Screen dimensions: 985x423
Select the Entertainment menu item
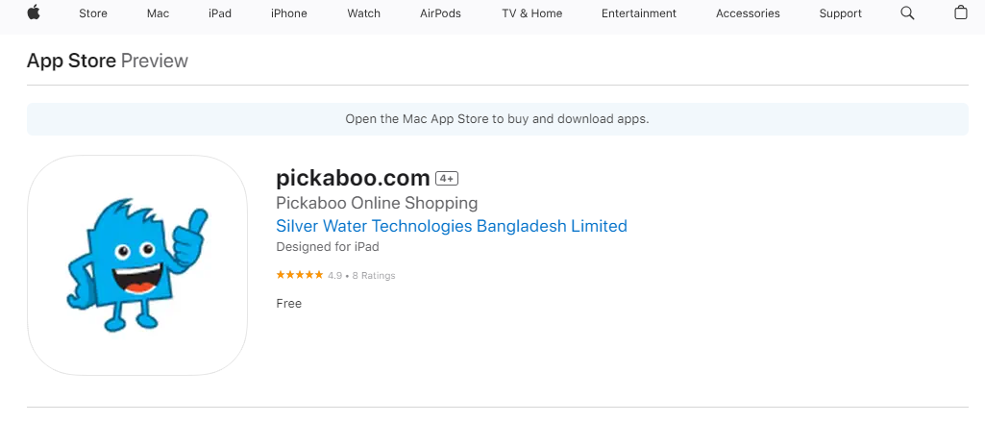click(638, 13)
